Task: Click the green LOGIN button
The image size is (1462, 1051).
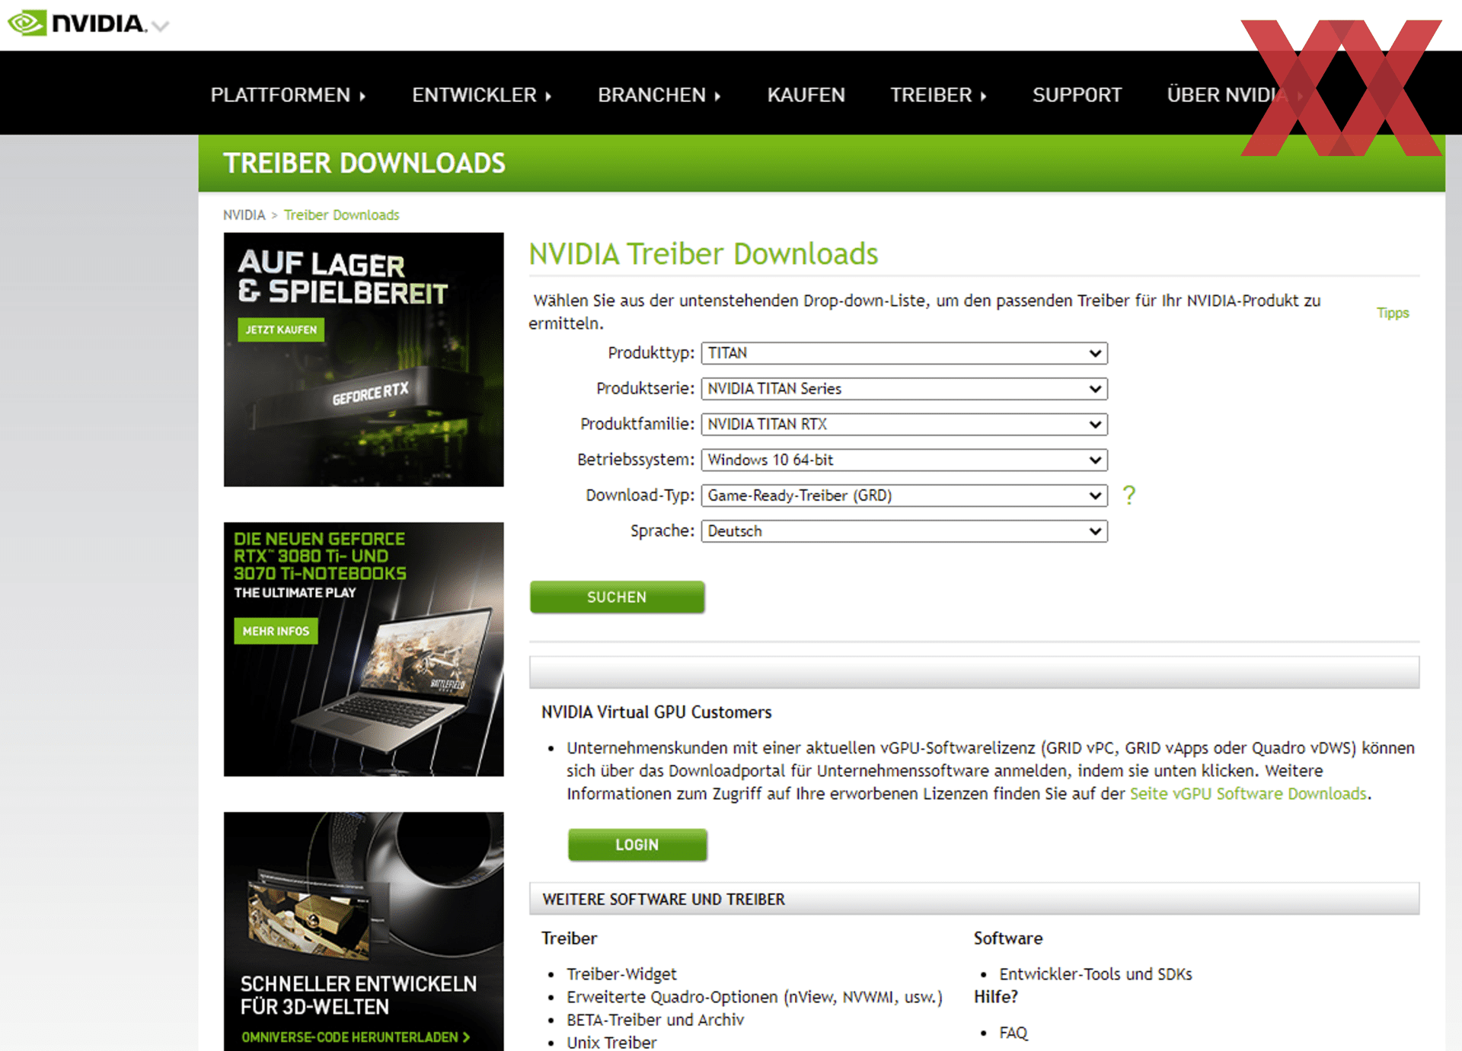Action: pyautogui.click(x=637, y=845)
